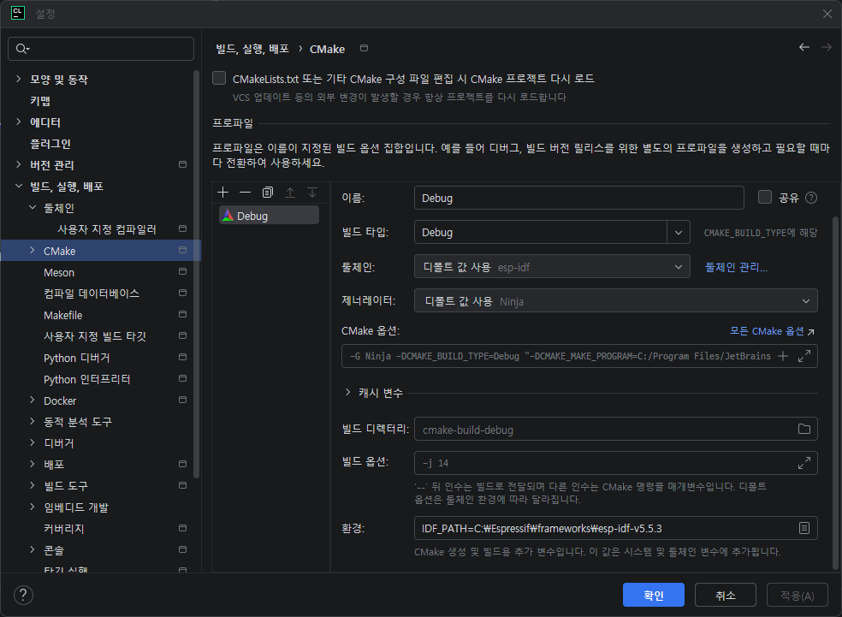This screenshot has width=842, height=617.
Task: Click the 확인 button
Action: pyautogui.click(x=654, y=595)
